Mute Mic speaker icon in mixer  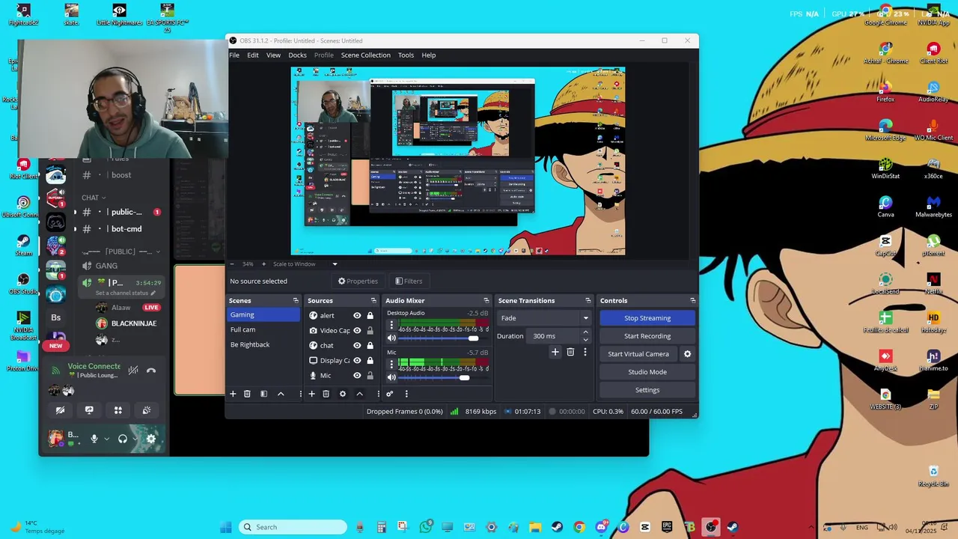(391, 377)
